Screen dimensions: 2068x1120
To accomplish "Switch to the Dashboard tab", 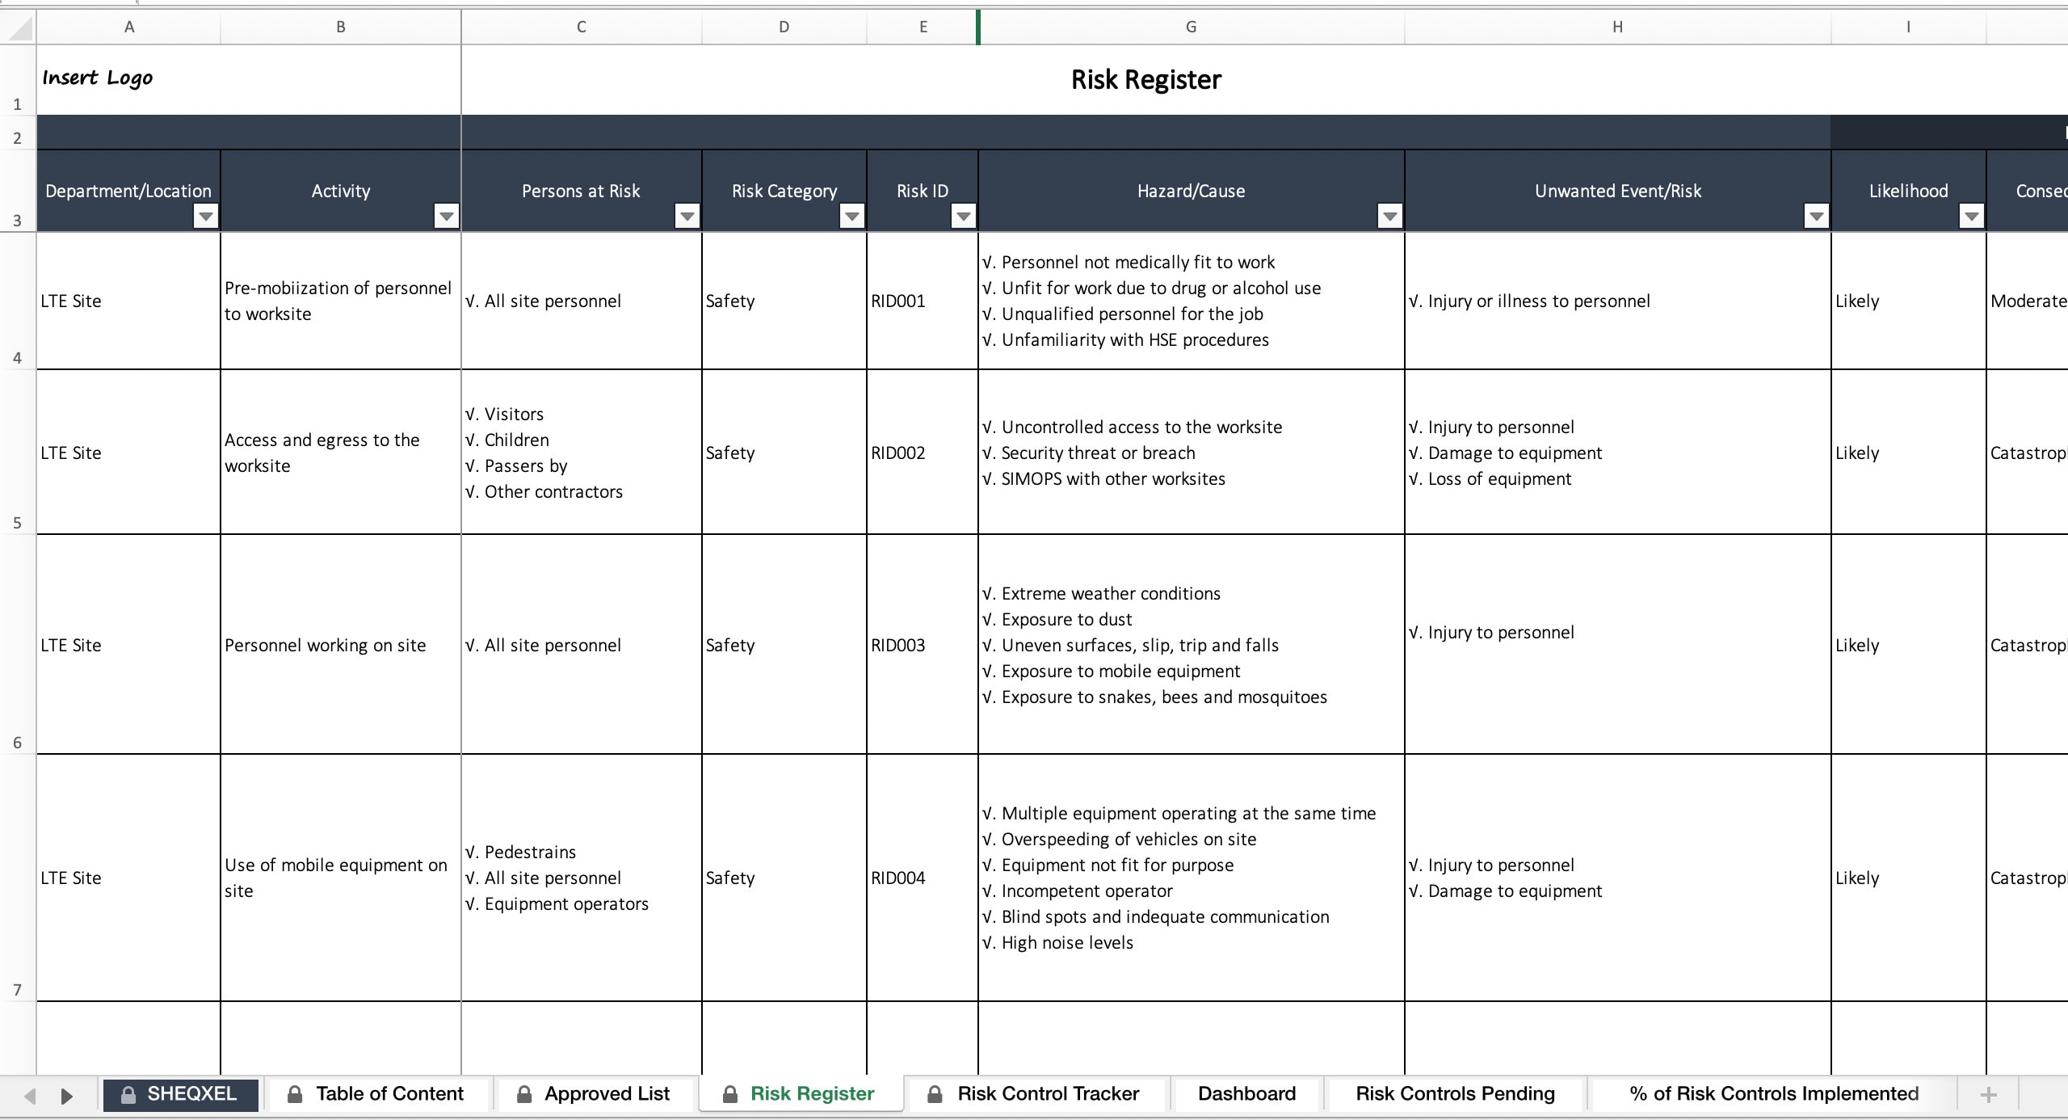I will (1246, 1093).
